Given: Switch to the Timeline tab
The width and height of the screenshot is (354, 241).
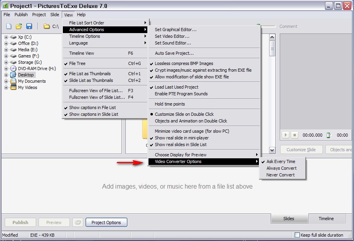Looking at the screenshot, I should click(x=326, y=219).
